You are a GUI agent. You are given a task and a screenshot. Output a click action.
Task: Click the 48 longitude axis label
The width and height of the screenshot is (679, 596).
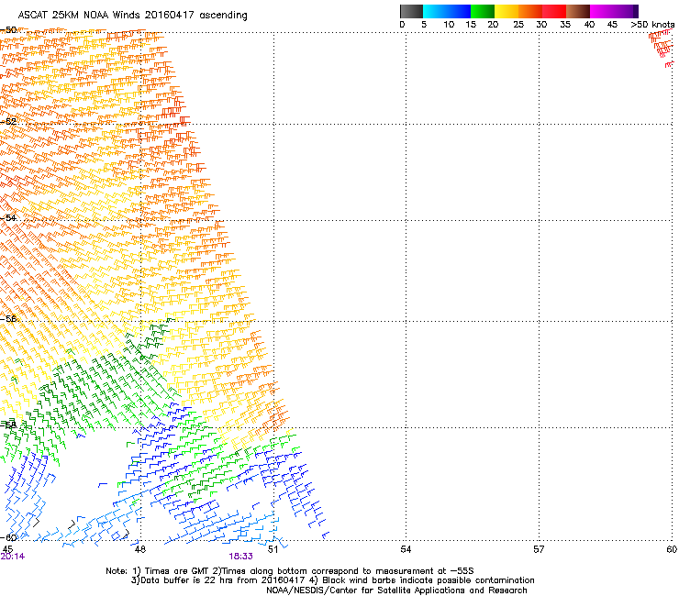click(140, 549)
